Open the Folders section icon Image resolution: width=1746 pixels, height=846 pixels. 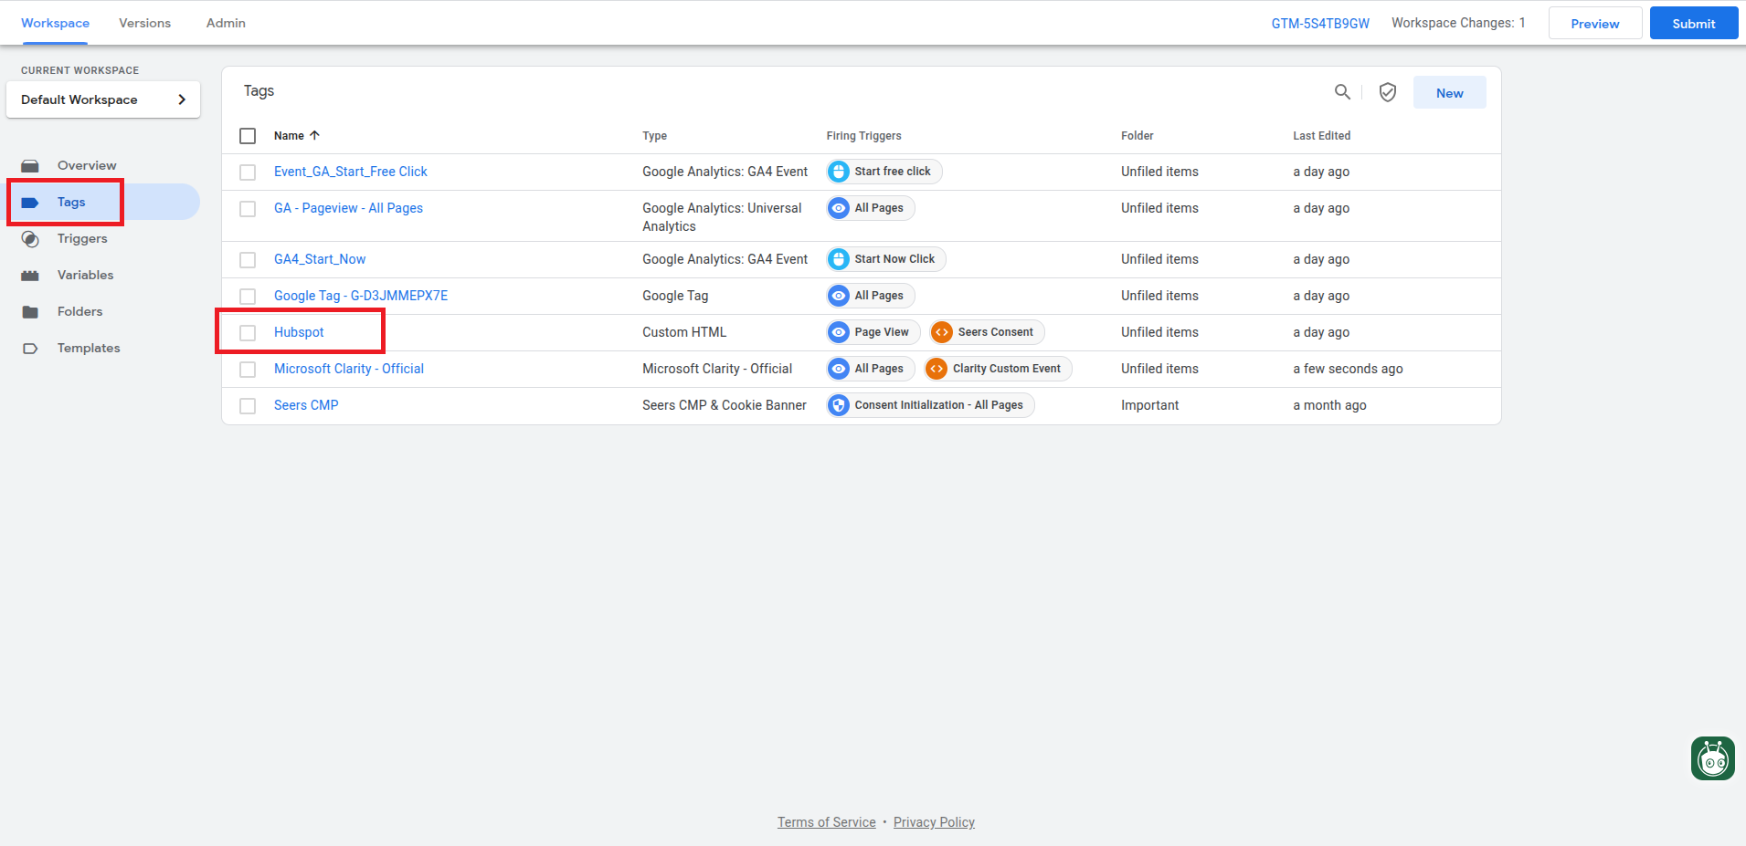[30, 311]
